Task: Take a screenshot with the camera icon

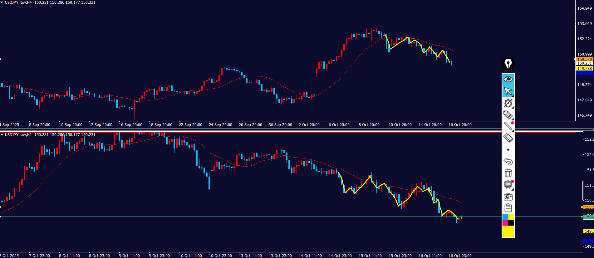Action: tap(508, 197)
